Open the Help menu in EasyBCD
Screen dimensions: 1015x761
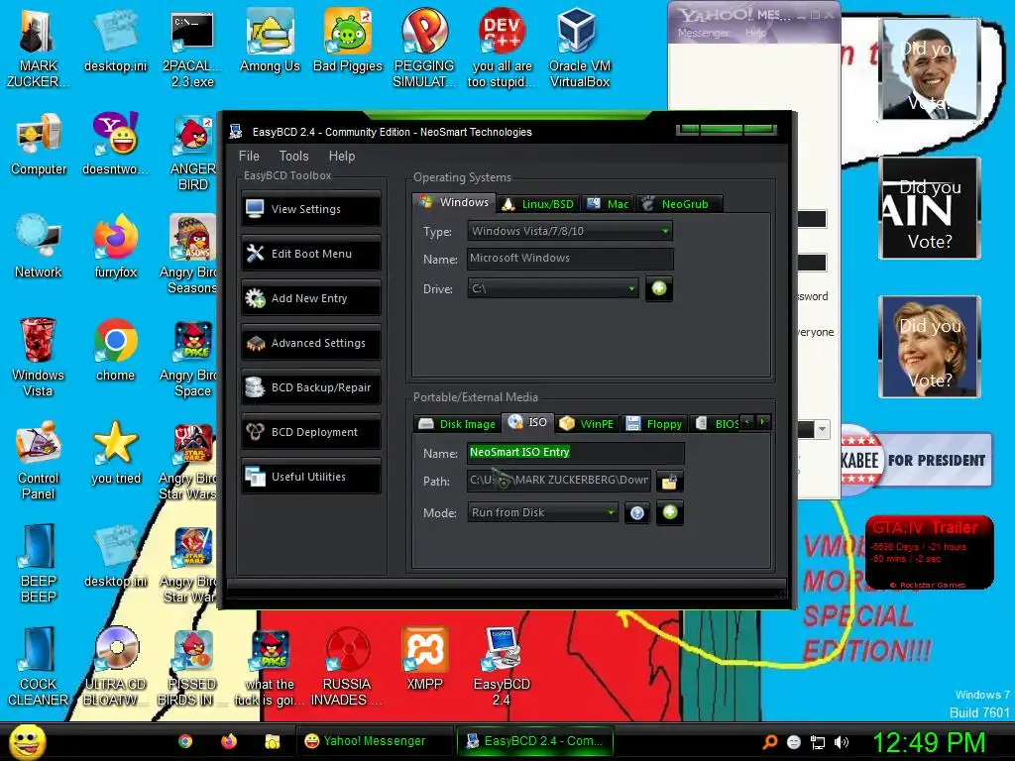(342, 156)
